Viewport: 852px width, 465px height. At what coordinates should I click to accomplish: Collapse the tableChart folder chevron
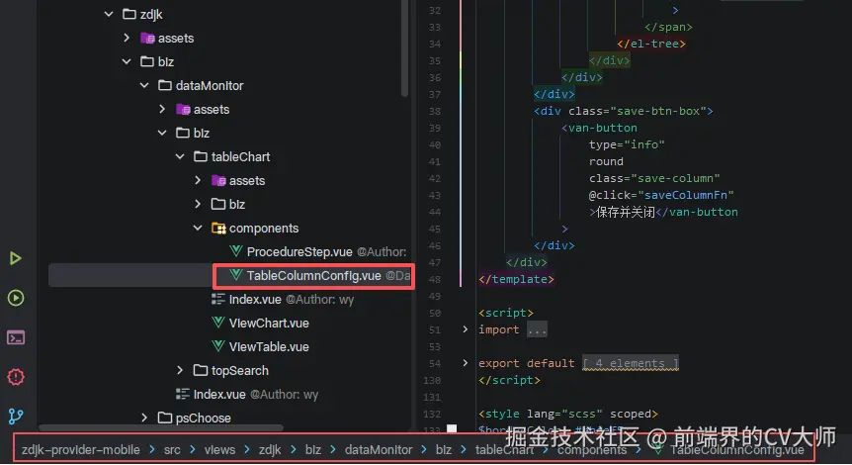tap(180, 156)
